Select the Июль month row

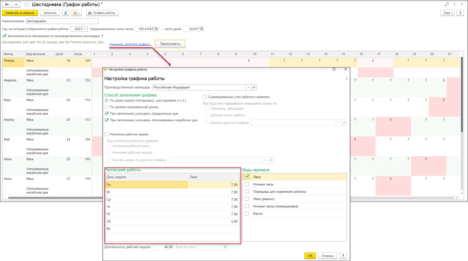tap(13, 181)
